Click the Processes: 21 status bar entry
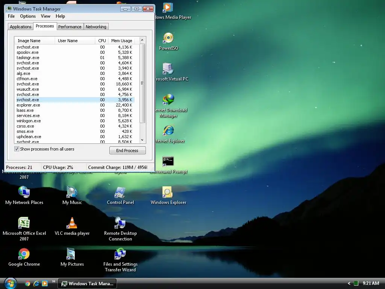This screenshot has height=289, width=385. coord(23,167)
